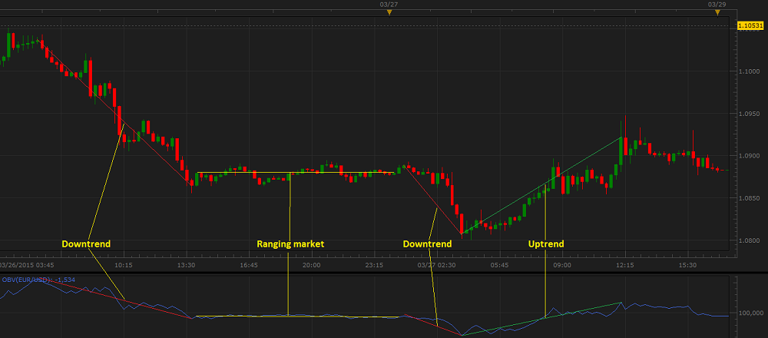Click the 16:45 time axis label
The height and width of the screenshot is (338, 768).
click(x=249, y=264)
